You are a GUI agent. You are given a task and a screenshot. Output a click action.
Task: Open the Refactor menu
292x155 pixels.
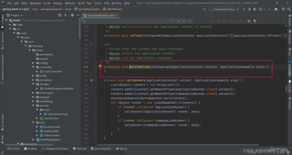(70, 3)
